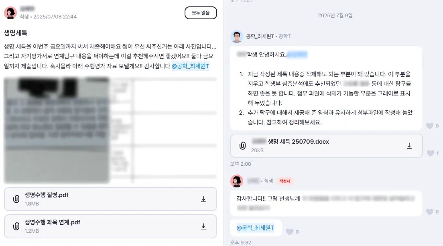Image resolution: width=443 pixels, height=246 pixels.
Task: Like the student's 감사합니다 reply
Action: click(430, 212)
